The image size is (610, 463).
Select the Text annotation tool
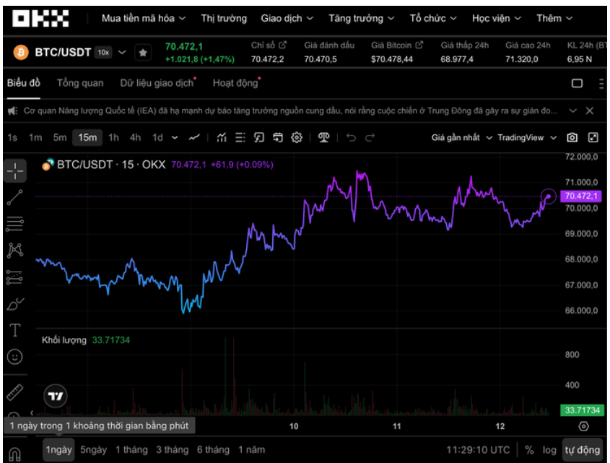pyautogui.click(x=15, y=330)
